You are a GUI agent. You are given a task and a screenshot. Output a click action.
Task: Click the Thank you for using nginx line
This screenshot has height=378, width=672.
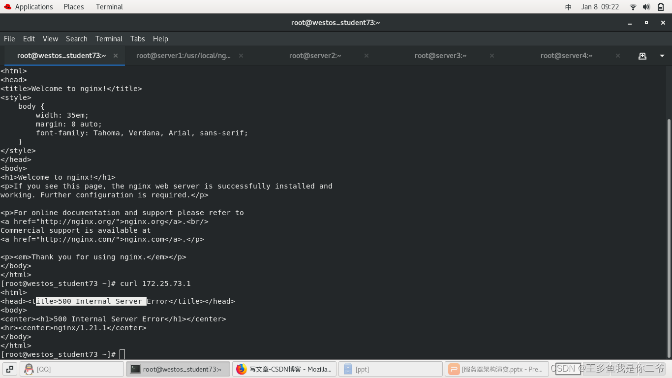(93, 257)
